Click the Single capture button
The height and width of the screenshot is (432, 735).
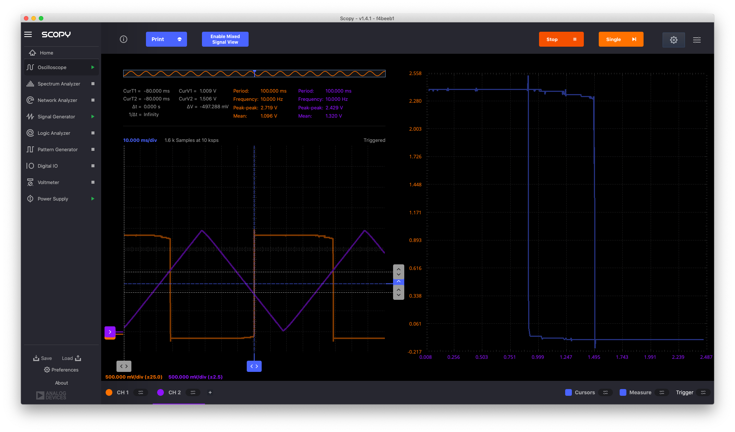pos(621,39)
